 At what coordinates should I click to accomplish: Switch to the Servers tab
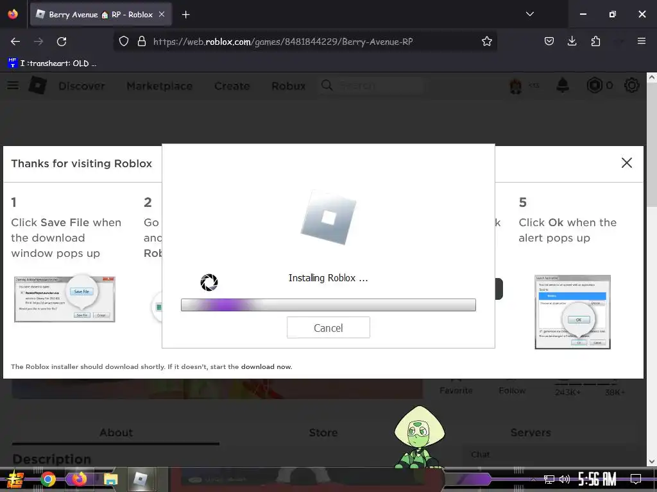[531, 432]
